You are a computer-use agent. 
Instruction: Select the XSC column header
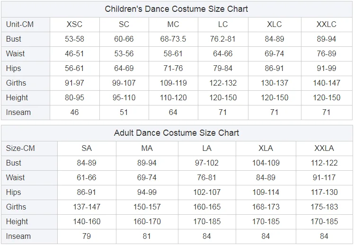click(x=74, y=25)
